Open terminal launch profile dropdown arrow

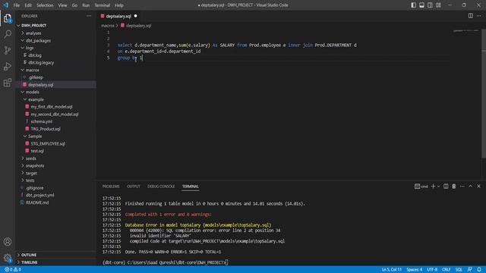click(x=438, y=187)
